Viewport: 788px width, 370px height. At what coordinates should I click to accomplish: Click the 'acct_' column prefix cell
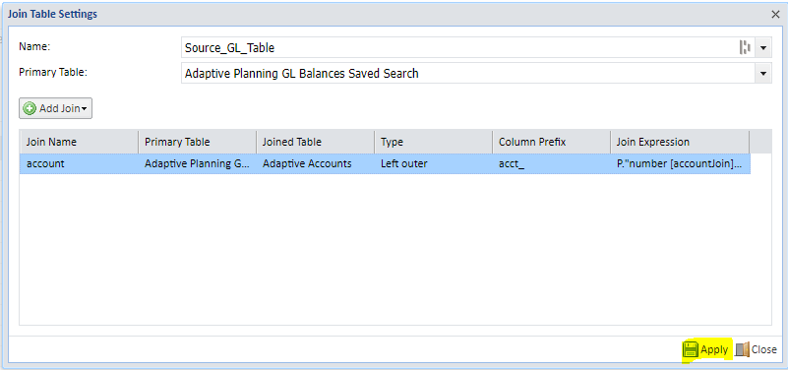551,164
